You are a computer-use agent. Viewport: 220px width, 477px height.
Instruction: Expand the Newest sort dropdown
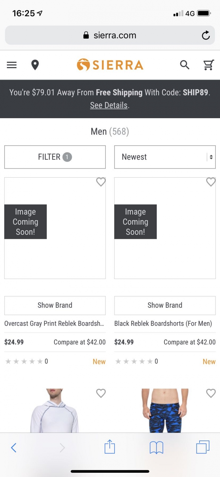(165, 157)
